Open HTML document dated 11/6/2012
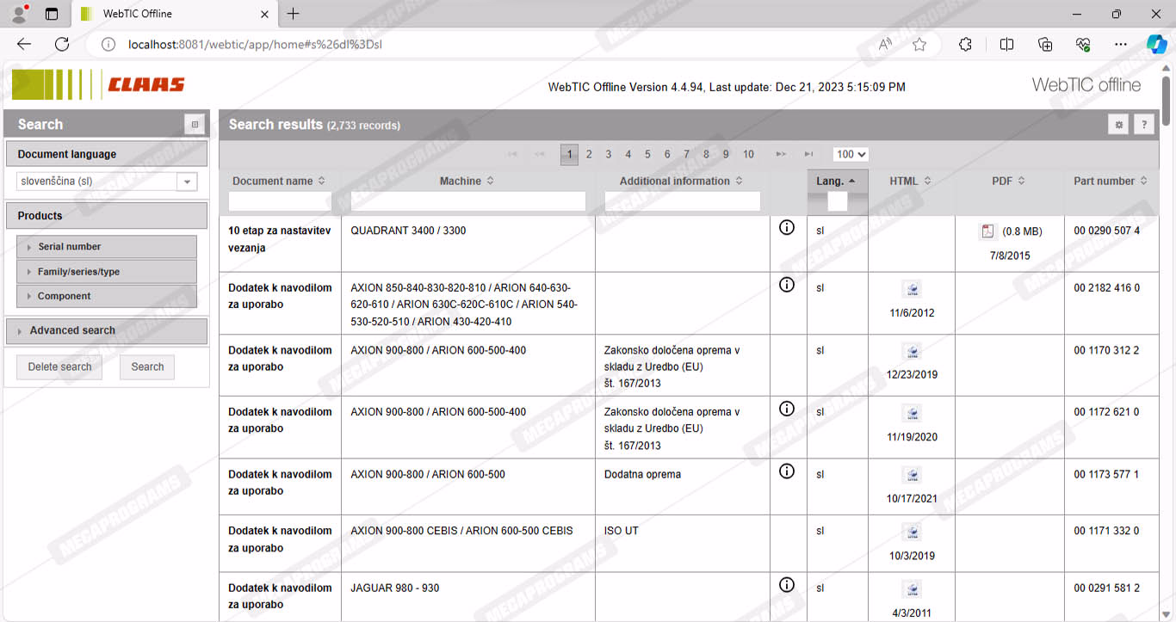Viewport: 1176px width, 622px height. pos(912,289)
